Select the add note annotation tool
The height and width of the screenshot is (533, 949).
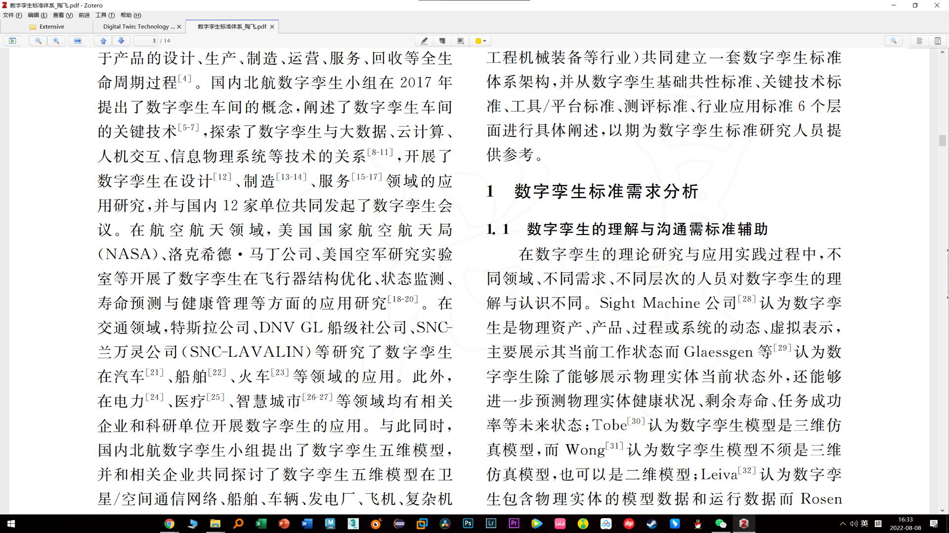tap(442, 41)
